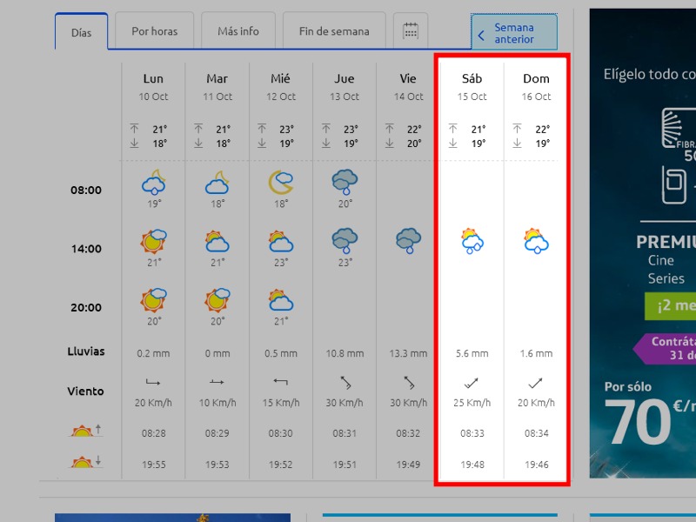Image resolution: width=696 pixels, height=522 pixels.
Task: Open the Más info tab
Action: (238, 31)
